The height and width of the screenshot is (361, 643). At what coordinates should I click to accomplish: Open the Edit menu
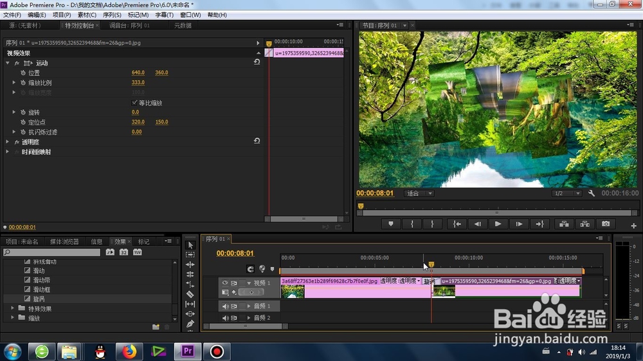37,15
